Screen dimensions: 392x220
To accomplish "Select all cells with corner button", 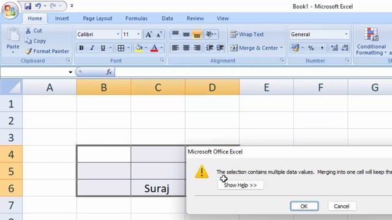I will coord(11,87).
